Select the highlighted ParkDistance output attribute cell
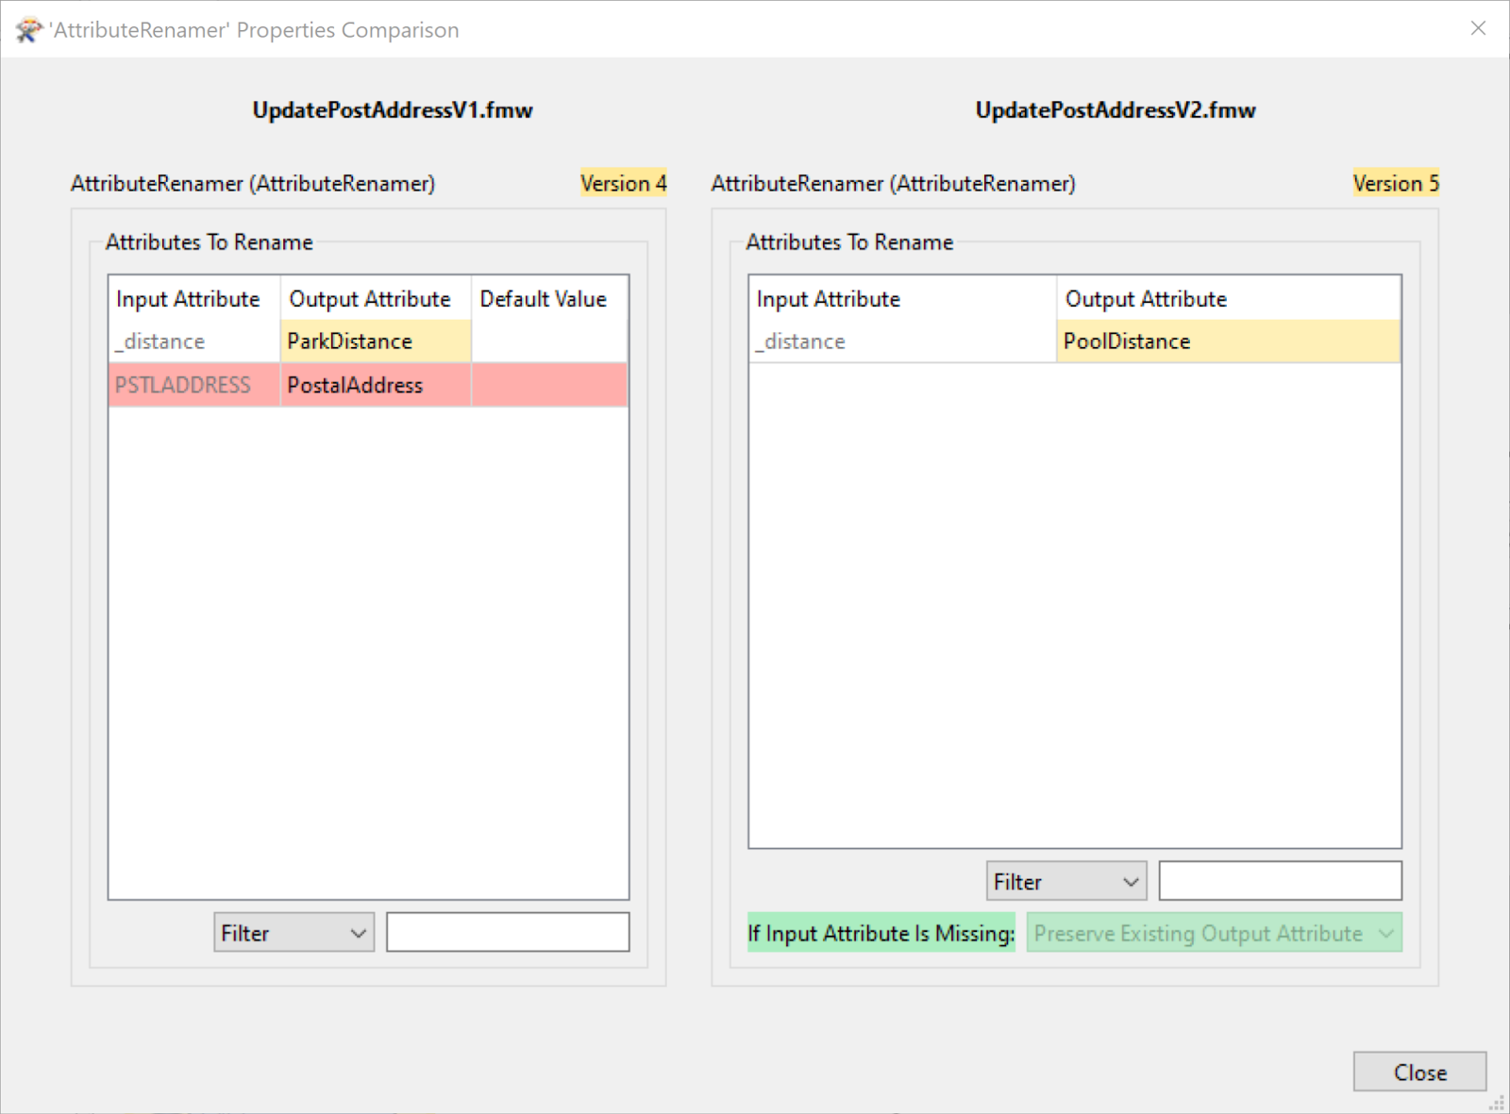 (x=349, y=341)
